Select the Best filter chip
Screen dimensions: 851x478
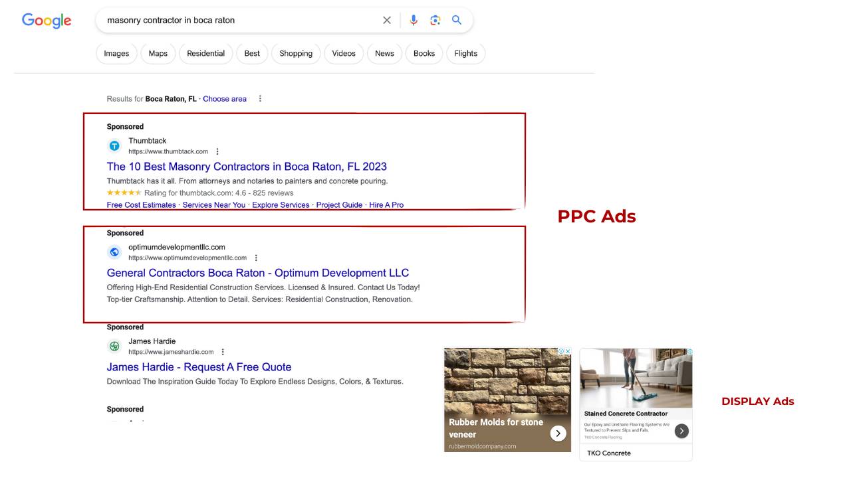point(252,54)
